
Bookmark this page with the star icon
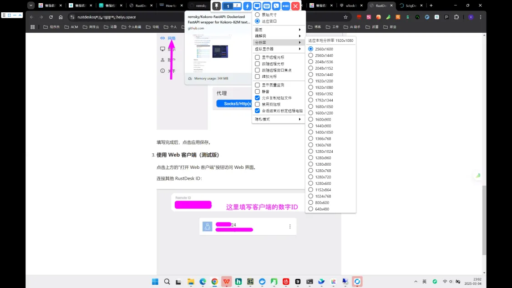(x=345, y=17)
